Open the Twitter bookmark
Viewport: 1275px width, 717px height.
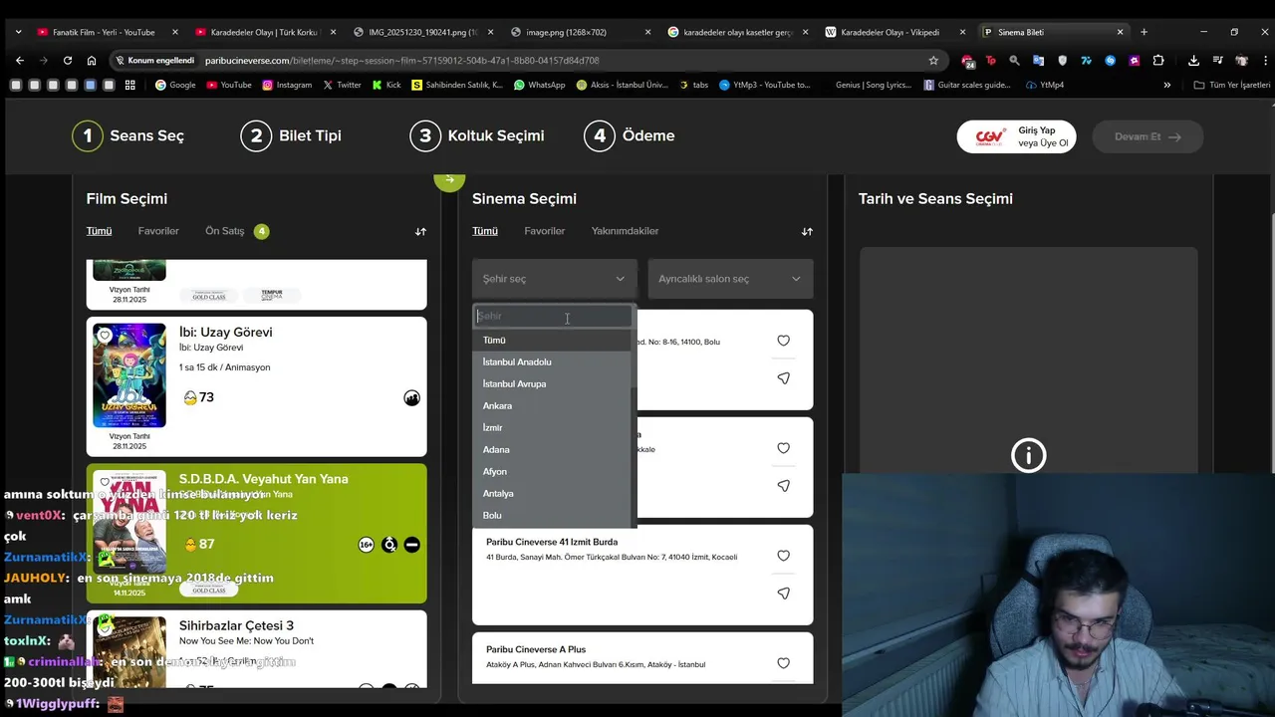click(342, 85)
